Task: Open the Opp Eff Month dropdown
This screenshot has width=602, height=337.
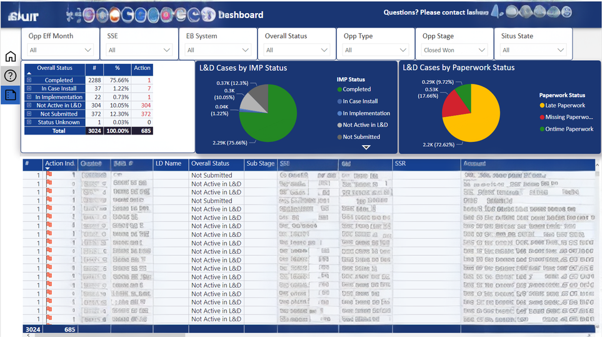Action: pyautogui.click(x=60, y=50)
